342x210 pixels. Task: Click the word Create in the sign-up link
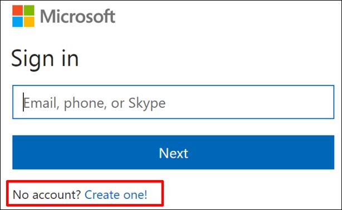(x=102, y=194)
